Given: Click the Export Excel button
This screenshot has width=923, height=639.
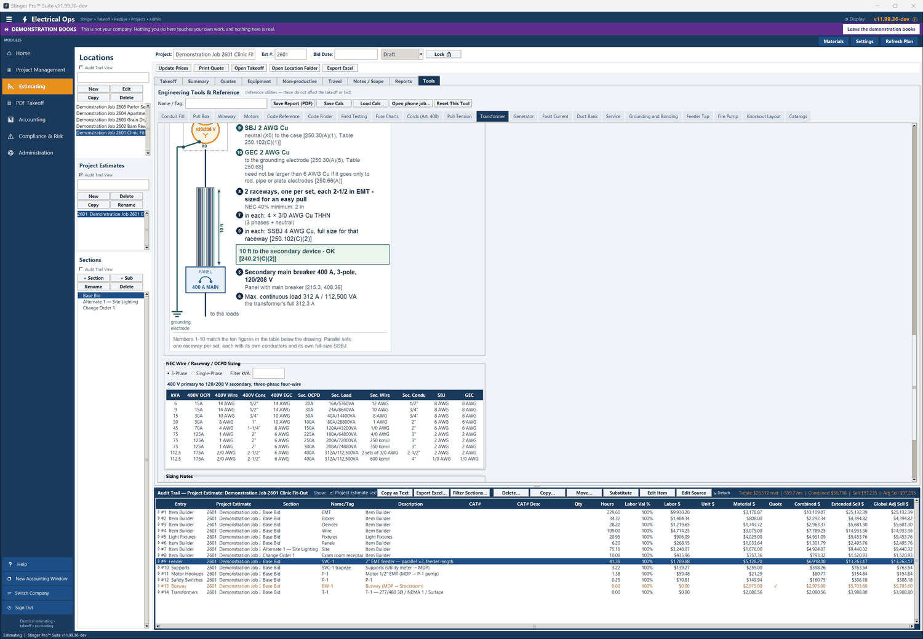Looking at the screenshot, I should pyautogui.click(x=340, y=68).
